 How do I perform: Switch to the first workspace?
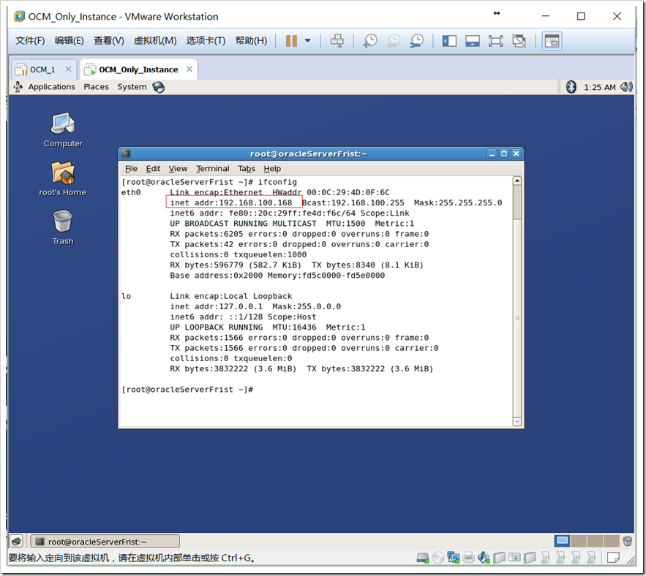[x=562, y=541]
